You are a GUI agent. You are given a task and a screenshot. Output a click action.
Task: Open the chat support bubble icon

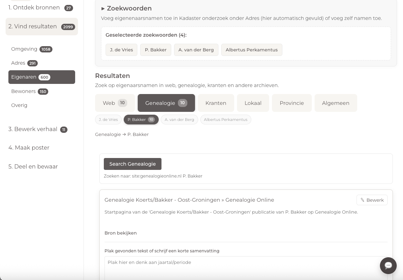(388, 266)
